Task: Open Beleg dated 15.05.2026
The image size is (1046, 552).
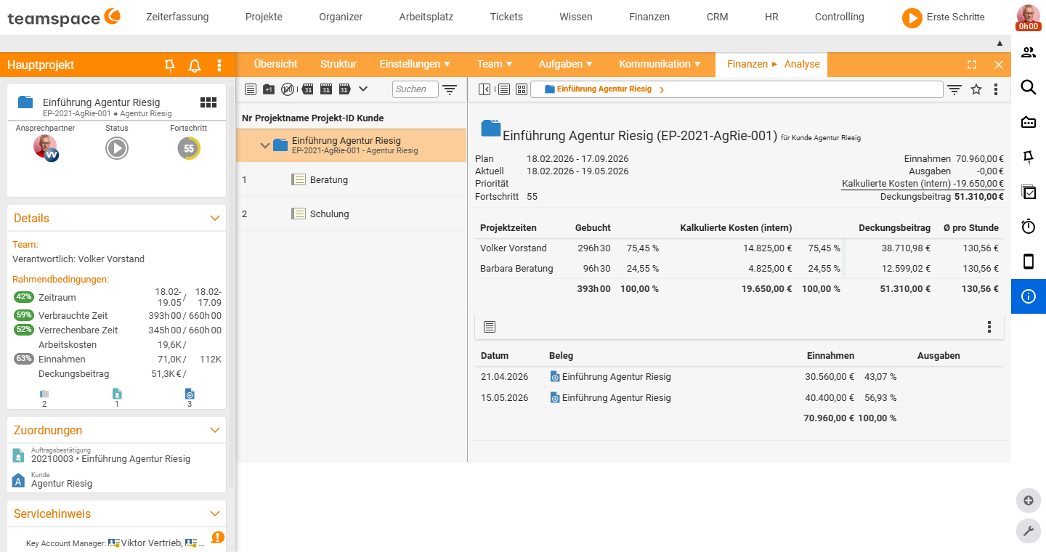Action: tap(610, 398)
